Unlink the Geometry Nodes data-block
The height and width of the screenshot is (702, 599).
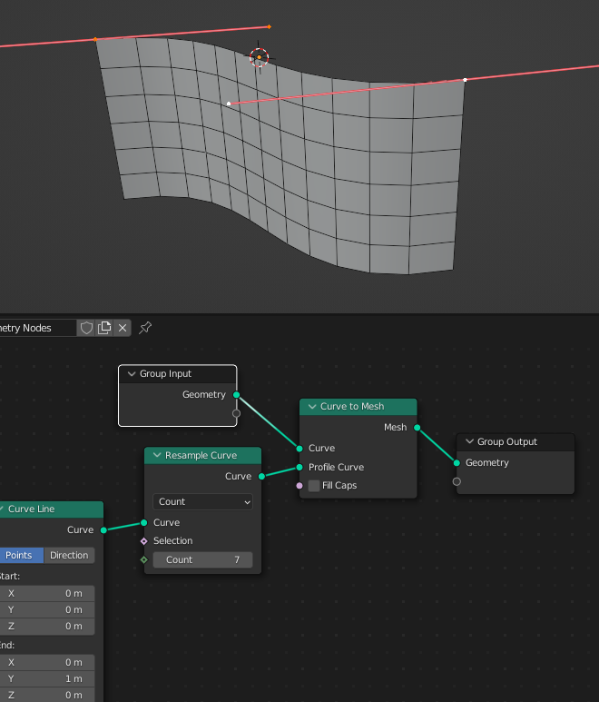click(123, 328)
